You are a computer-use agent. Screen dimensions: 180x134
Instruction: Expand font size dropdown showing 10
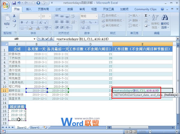click(x=50, y=16)
